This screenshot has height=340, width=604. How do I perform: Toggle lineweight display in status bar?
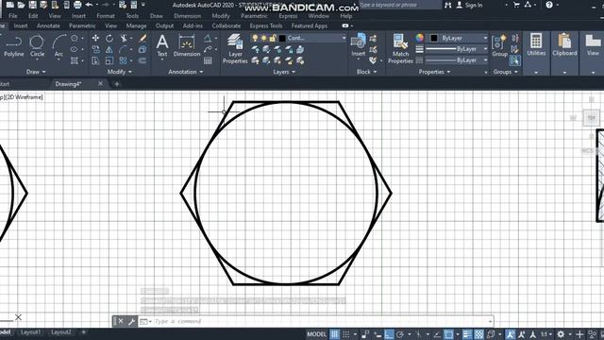467,334
